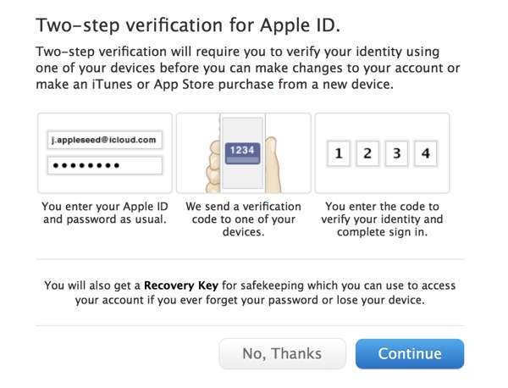This screenshot has height=388, width=508.
Task: Click the Continue button
Action: click(410, 354)
